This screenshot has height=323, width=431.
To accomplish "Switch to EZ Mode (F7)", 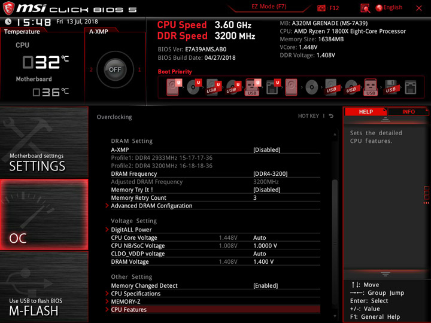I will [269, 7].
